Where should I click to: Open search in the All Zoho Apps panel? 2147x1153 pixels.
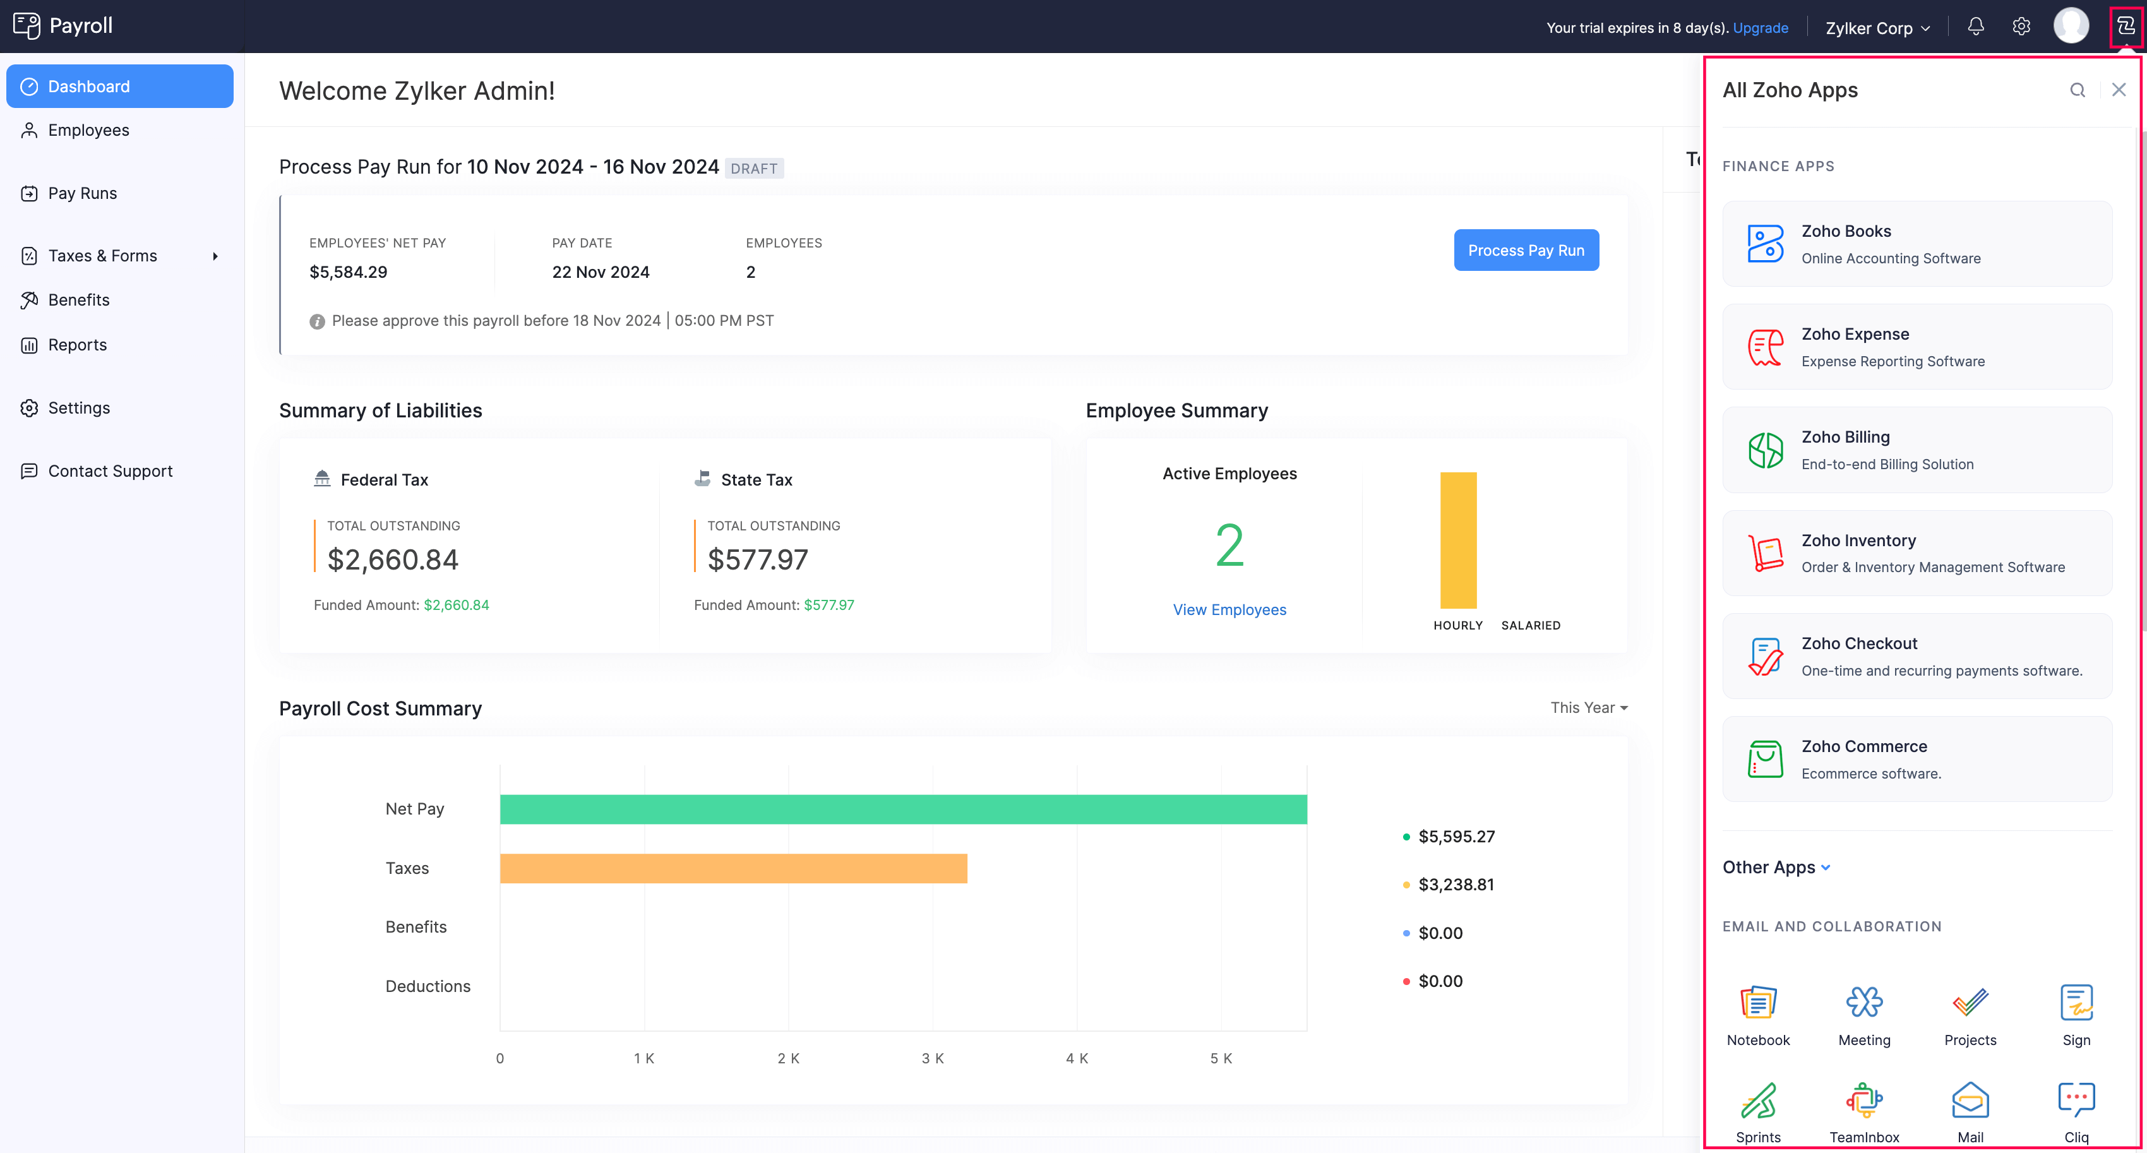point(2077,89)
